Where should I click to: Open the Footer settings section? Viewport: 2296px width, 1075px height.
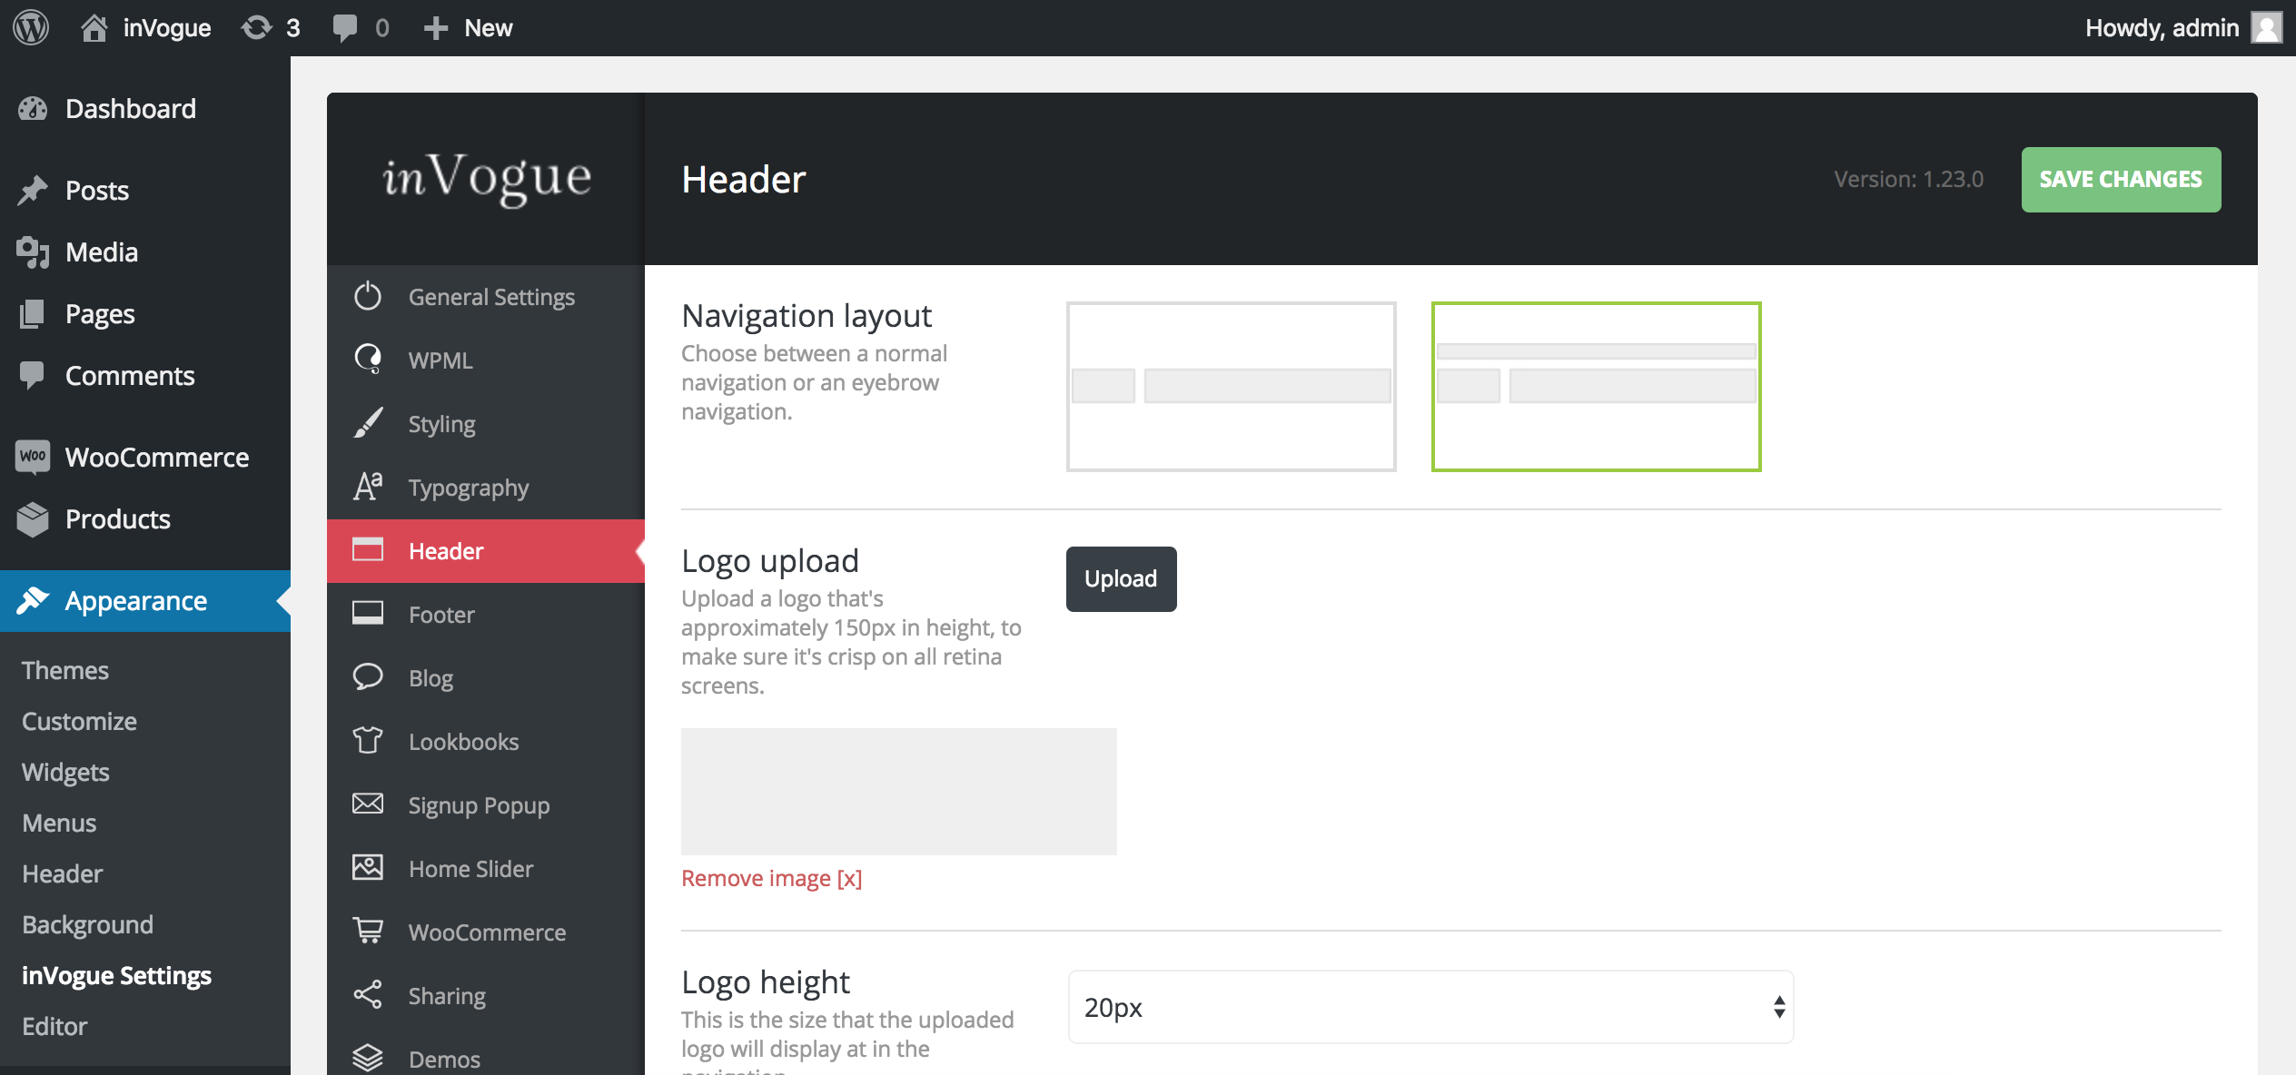pyautogui.click(x=486, y=615)
